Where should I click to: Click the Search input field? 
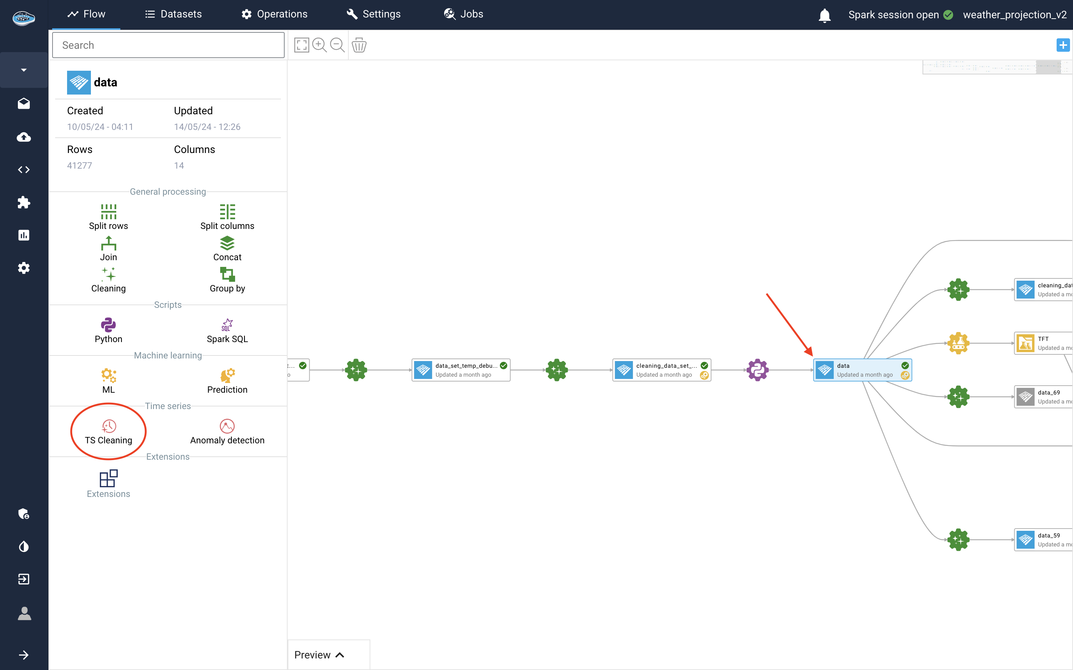[168, 45]
